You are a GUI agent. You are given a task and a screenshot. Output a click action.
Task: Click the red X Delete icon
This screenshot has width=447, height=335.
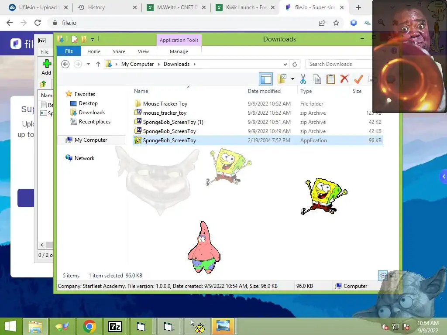pyautogui.click(x=344, y=79)
